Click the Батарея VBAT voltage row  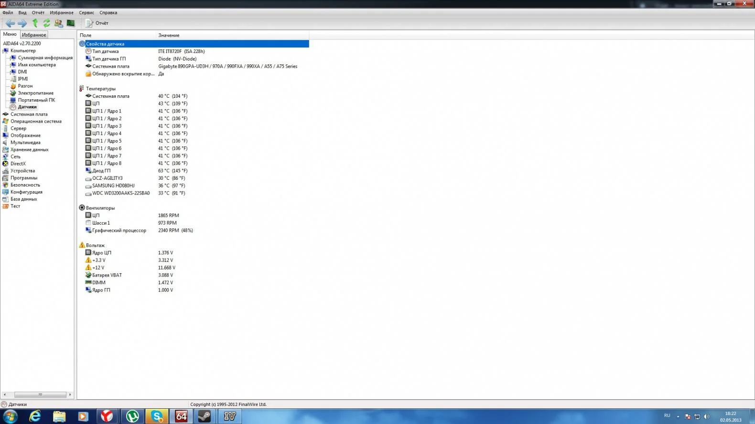pos(194,275)
